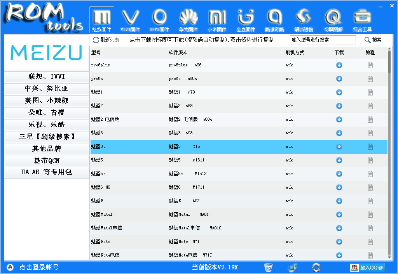Image resolution: width=398 pixels, height=274 pixels.
Task: Download the 魅蓝5s M1612 firmware
Action: point(339,174)
